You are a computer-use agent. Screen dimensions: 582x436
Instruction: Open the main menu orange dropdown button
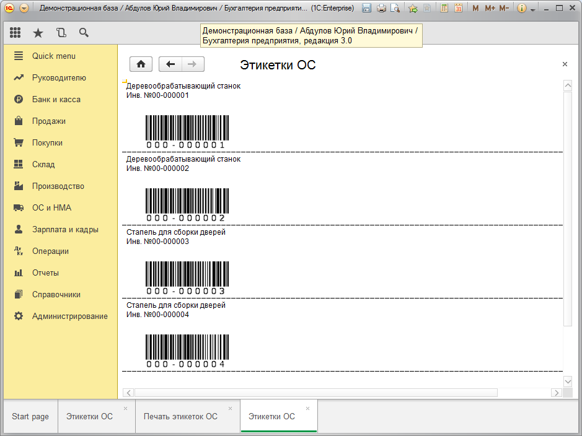click(24, 8)
